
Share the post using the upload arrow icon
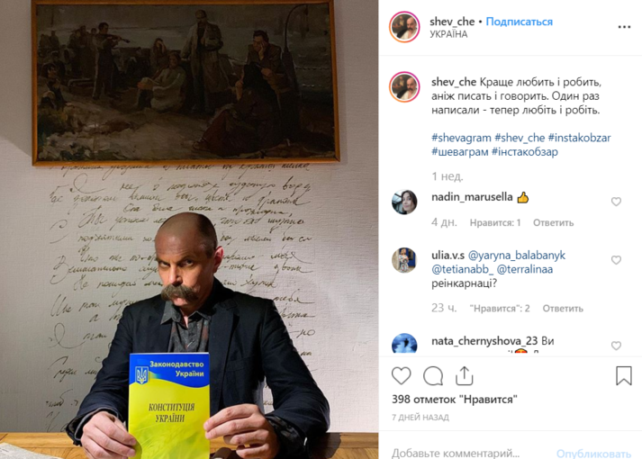(x=465, y=375)
